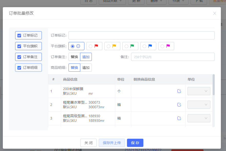Image resolution: width=226 pixels, height=151 pixels.
Task: Open 删除 dropdown in background toolbar
Action: coord(156,2)
